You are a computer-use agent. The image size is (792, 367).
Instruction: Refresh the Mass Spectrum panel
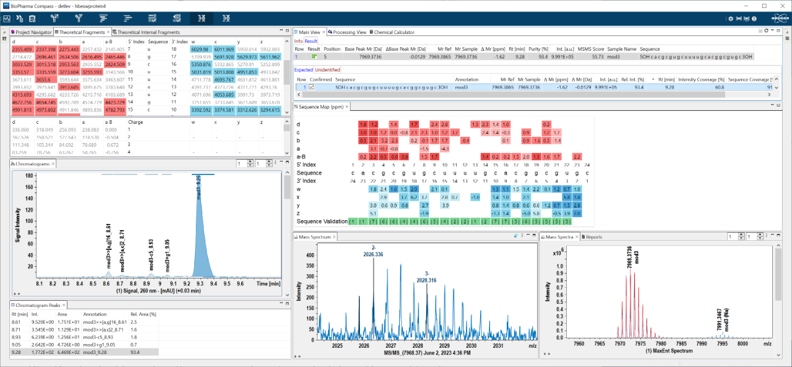tap(516, 235)
